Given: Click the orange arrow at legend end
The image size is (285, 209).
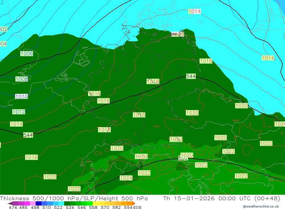Looking at the screenshot, I should [134, 203].
